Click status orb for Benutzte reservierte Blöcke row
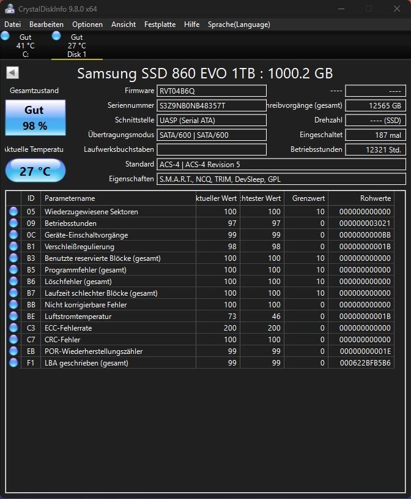Screen dimensions: 411x499 [x=13, y=258]
